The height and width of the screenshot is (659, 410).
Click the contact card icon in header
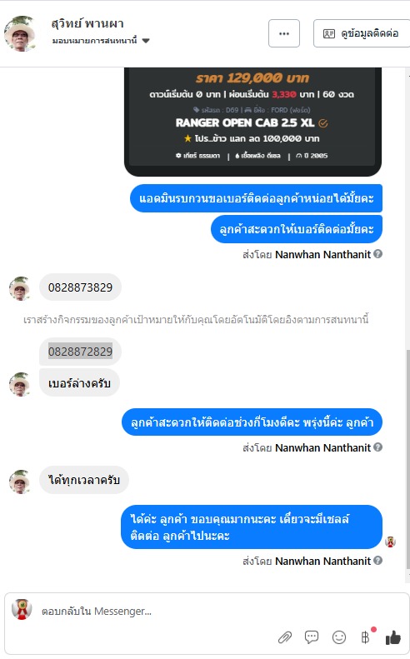(x=329, y=33)
